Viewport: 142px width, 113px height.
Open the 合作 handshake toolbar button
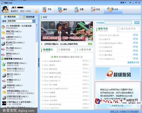[113, 9]
